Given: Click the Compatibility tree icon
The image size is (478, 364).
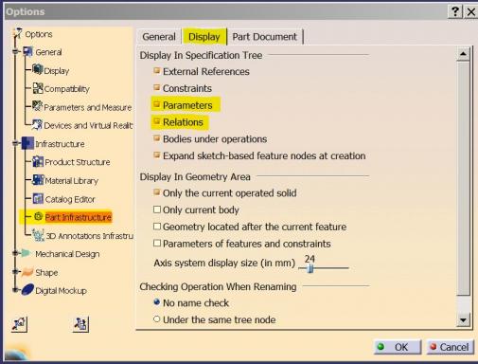Looking at the screenshot, I should point(38,88).
